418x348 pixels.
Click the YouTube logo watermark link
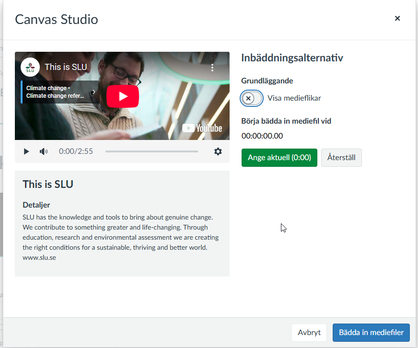tap(202, 128)
